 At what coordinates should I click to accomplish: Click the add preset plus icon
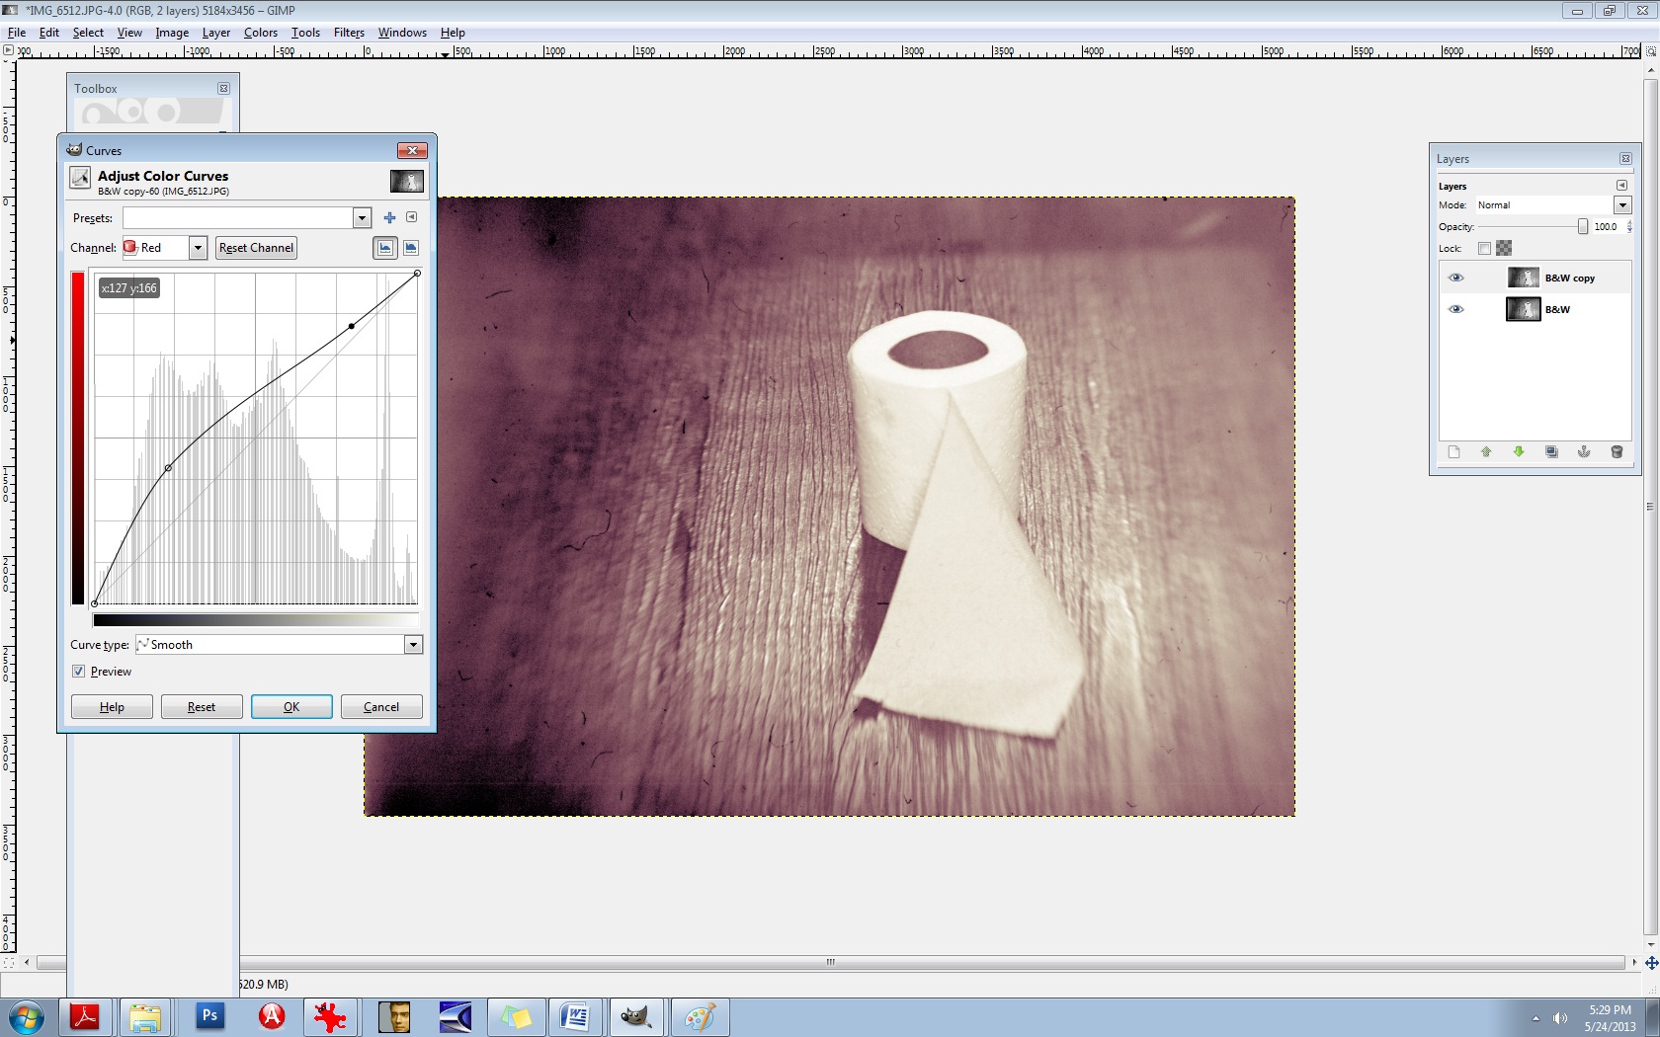[x=389, y=218]
